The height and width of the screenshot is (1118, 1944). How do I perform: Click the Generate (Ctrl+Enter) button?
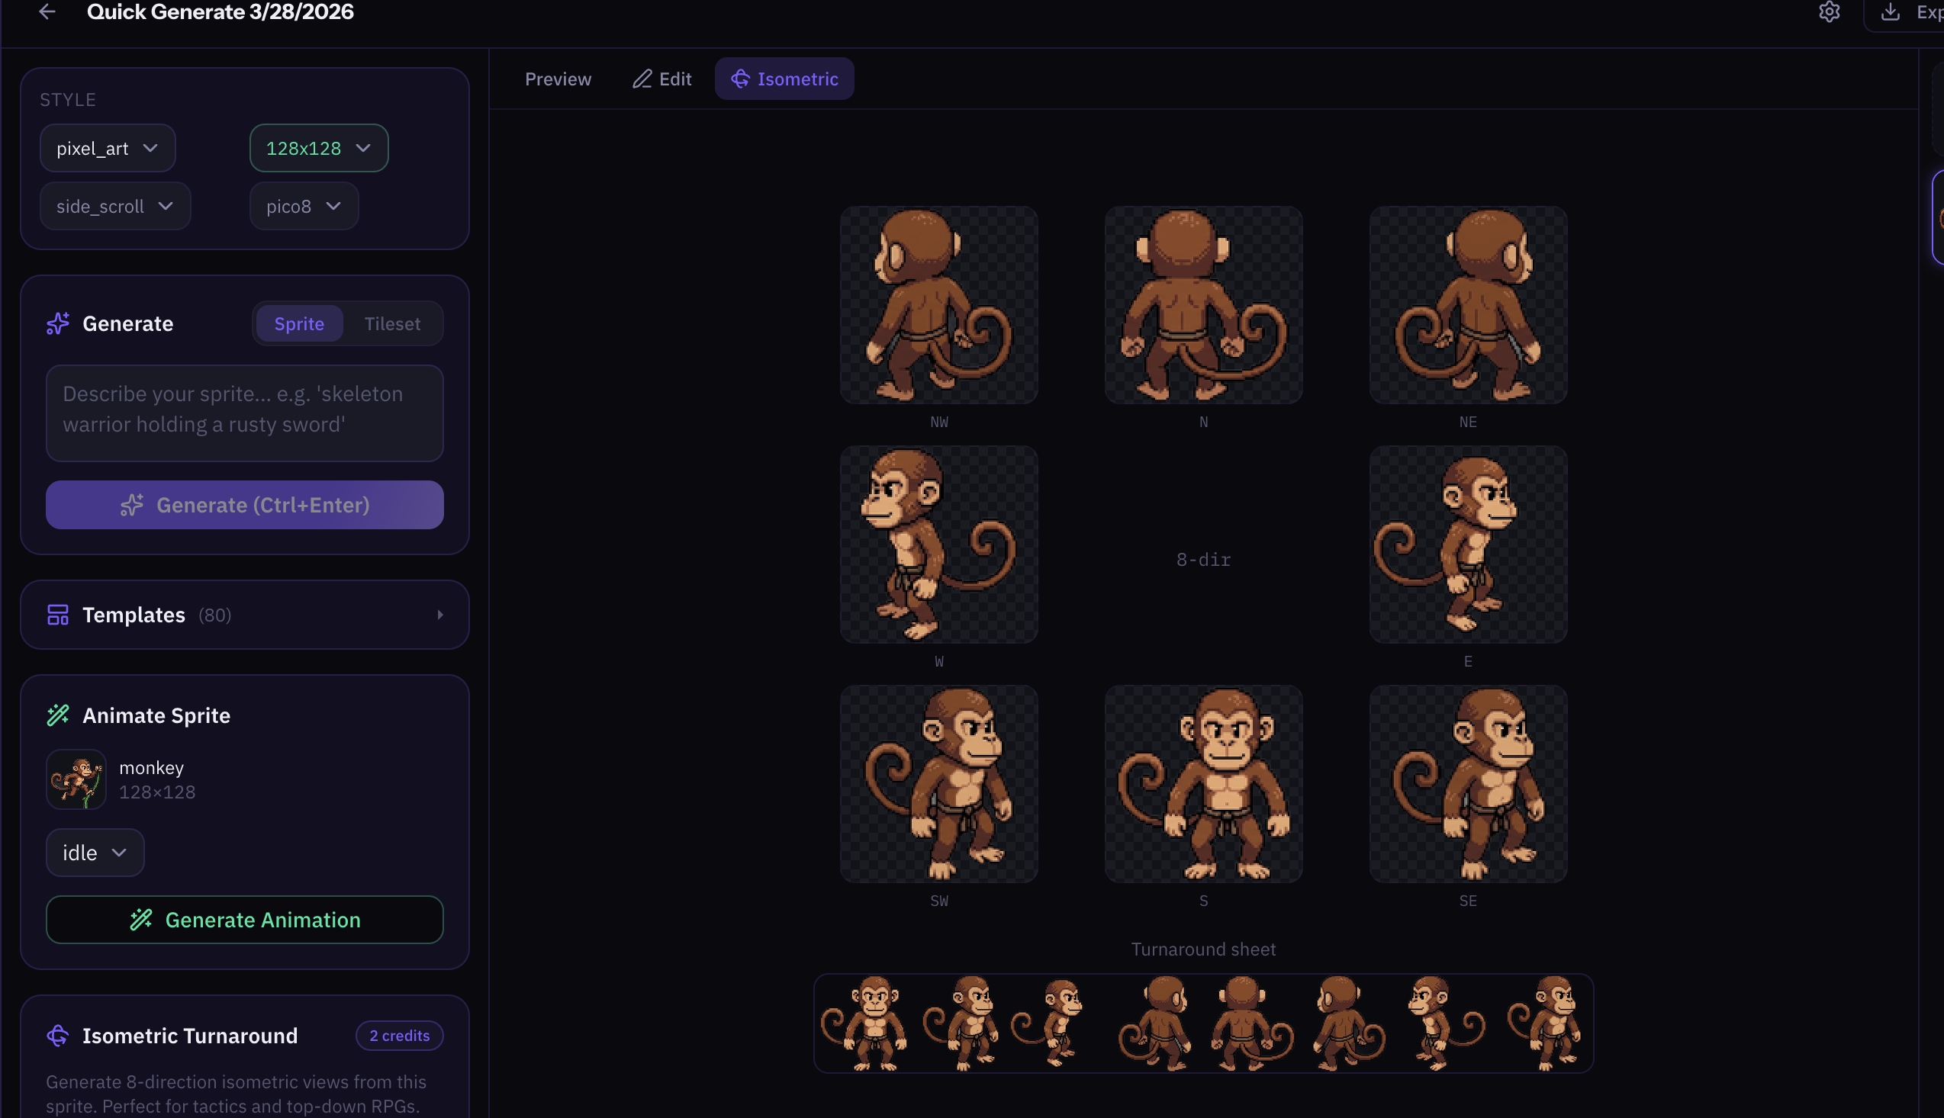(x=244, y=506)
